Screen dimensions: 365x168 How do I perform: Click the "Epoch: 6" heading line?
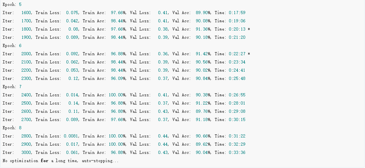pos(11,45)
